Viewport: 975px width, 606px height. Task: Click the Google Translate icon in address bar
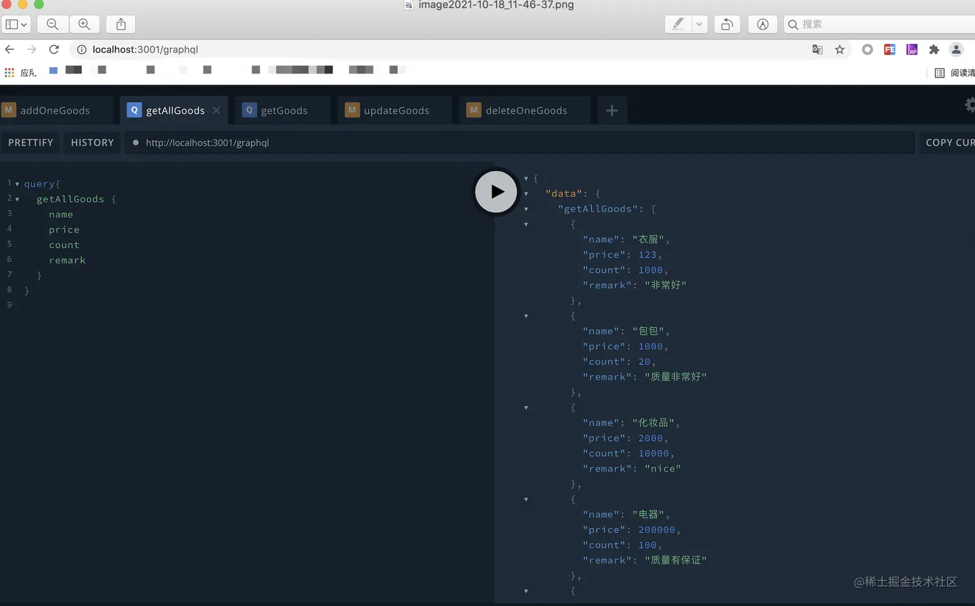click(x=817, y=49)
